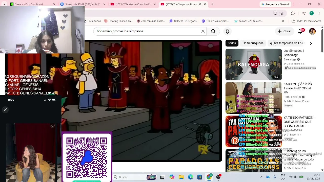The width and height of the screenshot is (324, 182).
Task: Expand the hidden bookmarks chevron
Action: pos(283,21)
